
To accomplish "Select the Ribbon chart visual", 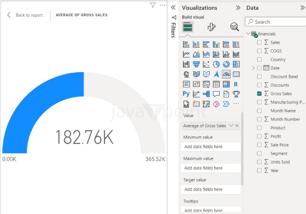I will coord(236,55).
